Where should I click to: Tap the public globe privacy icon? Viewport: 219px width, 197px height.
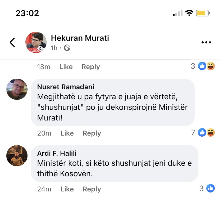coord(67,48)
